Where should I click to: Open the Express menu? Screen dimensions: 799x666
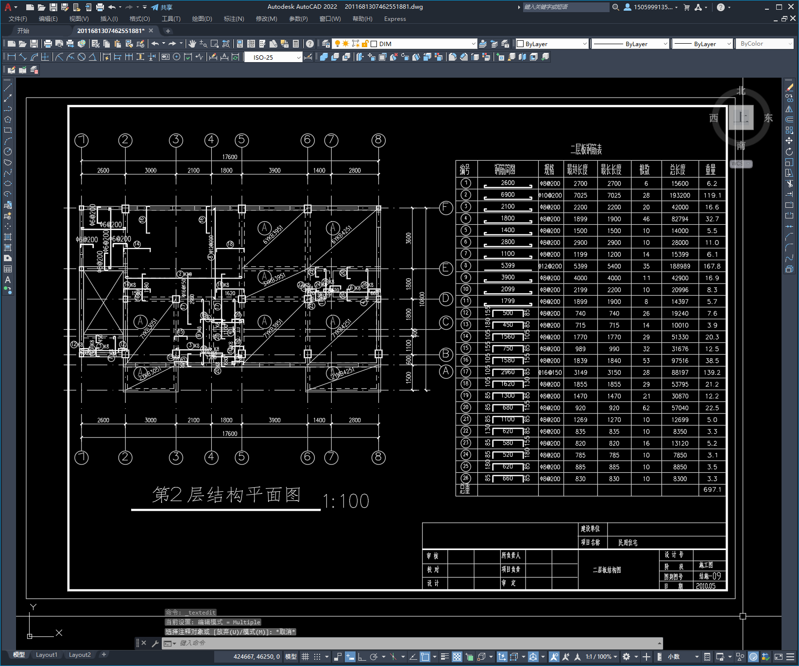pyautogui.click(x=395, y=19)
